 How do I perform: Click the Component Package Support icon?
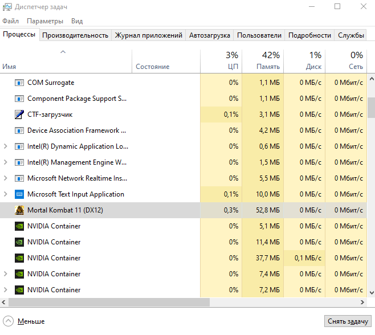(19, 99)
